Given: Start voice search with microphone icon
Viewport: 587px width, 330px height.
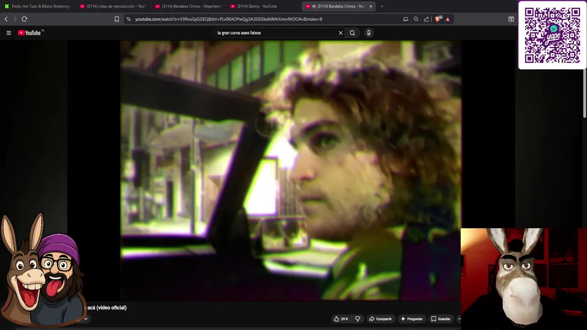Looking at the screenshot, I should (368, 33).
